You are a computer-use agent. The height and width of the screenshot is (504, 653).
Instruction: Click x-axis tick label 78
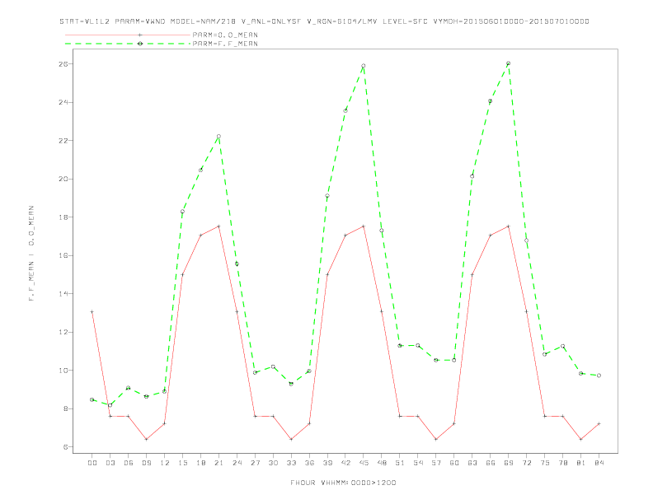tap(563, 463)
